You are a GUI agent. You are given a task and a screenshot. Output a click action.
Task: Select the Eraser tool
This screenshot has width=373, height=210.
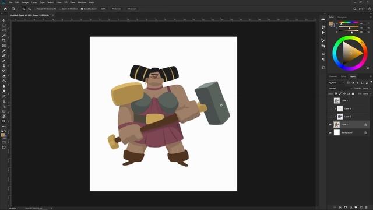[4, 76]
